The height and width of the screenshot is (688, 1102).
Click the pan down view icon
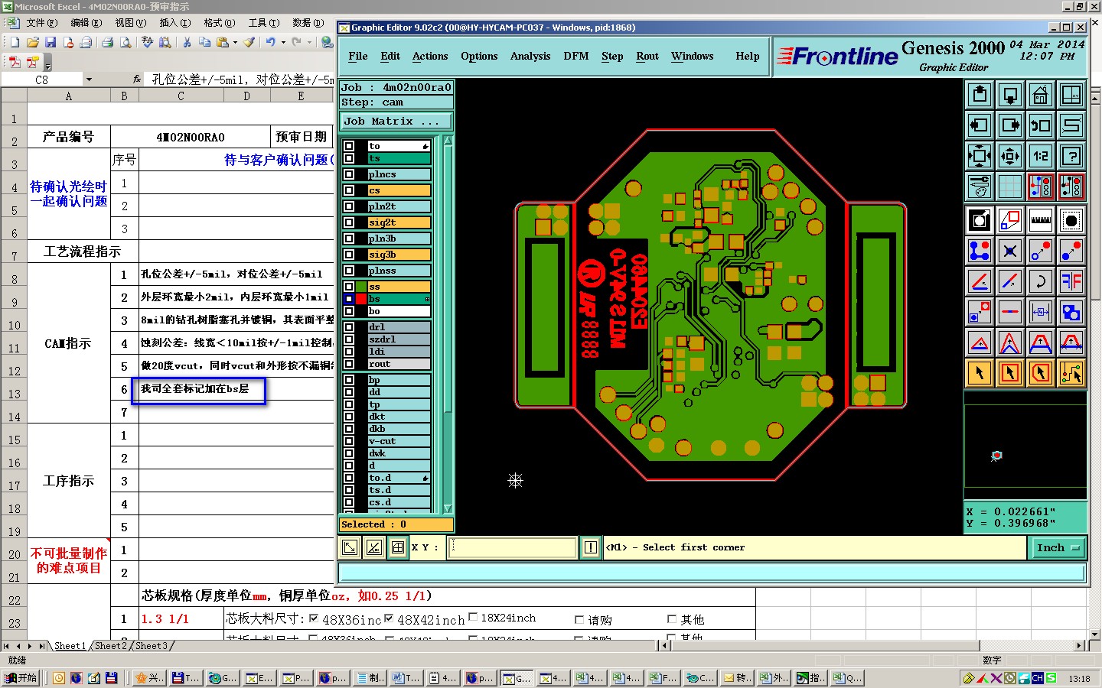tap(1010, 95)
